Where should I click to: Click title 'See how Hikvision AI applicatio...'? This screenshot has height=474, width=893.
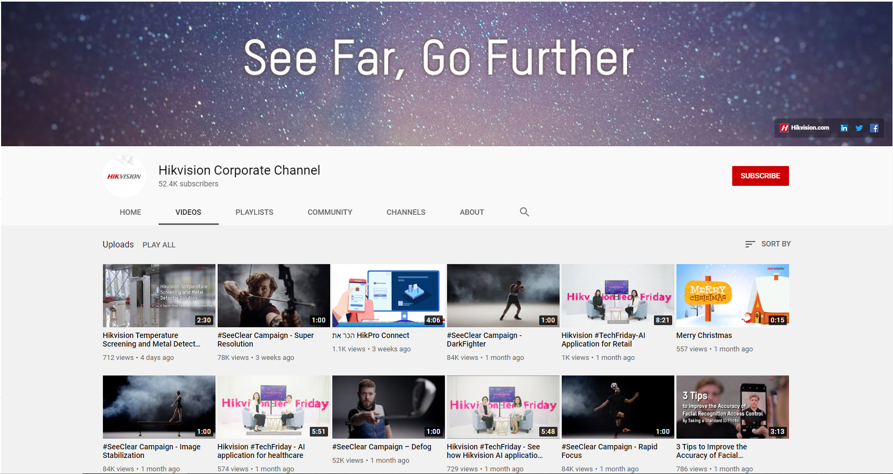tap(495, 451)
